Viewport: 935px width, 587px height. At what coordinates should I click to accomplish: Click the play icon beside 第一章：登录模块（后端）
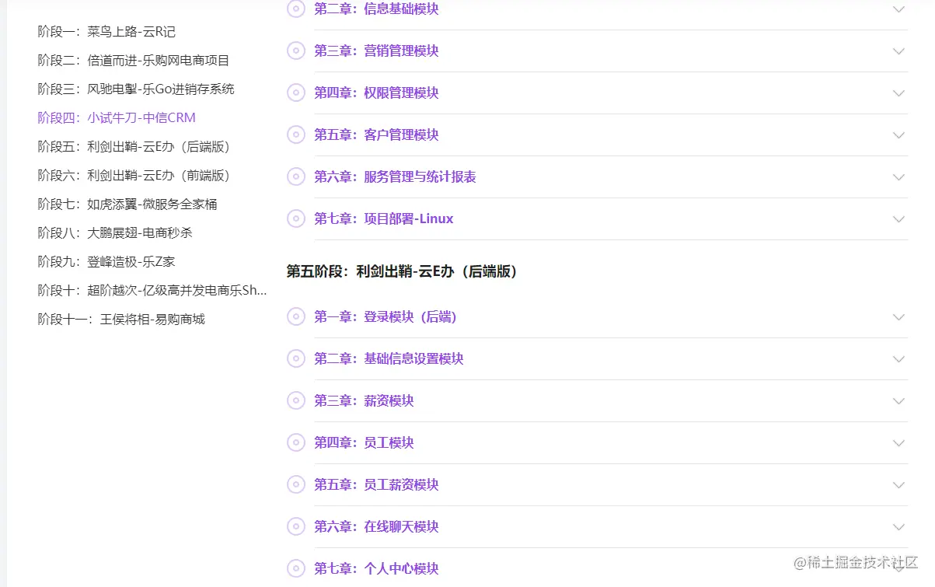point(296,316)
